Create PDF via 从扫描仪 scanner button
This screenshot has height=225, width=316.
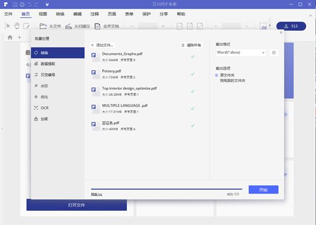78,26
